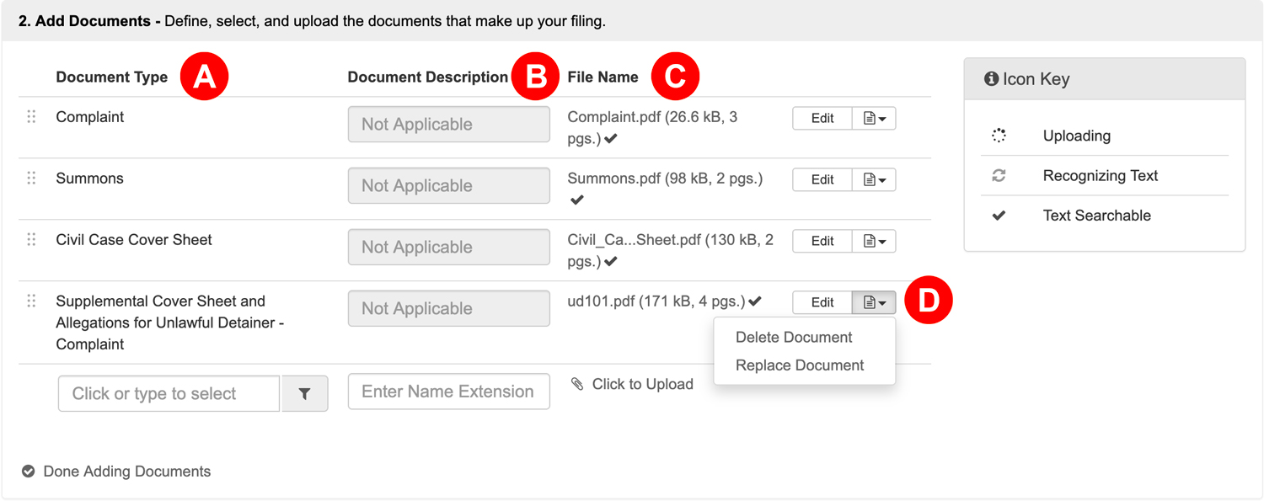Click the filter funnel icon for document type
This screenshot has width=1264, height=501.
(304, 394)
